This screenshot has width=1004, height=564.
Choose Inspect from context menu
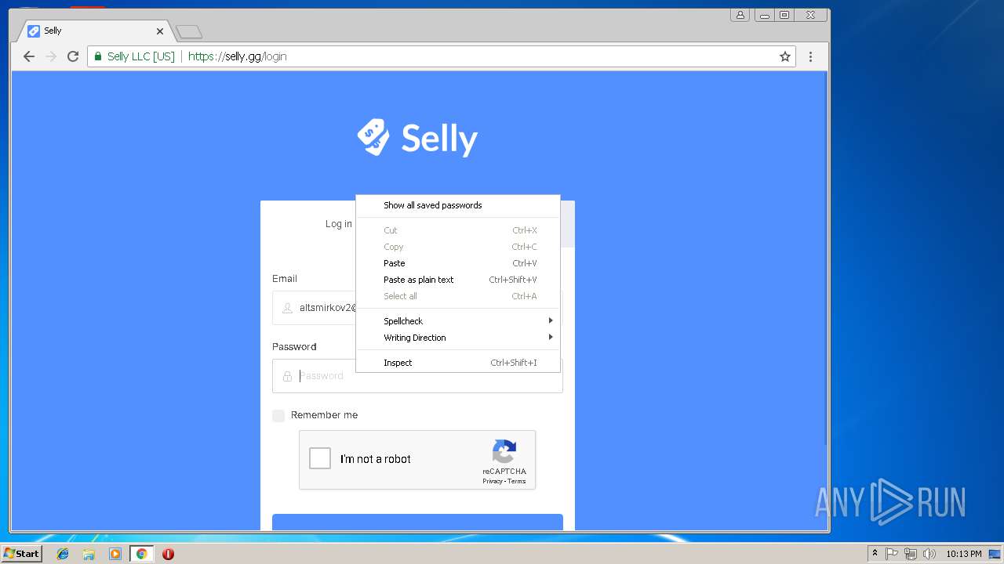point(458,363)
